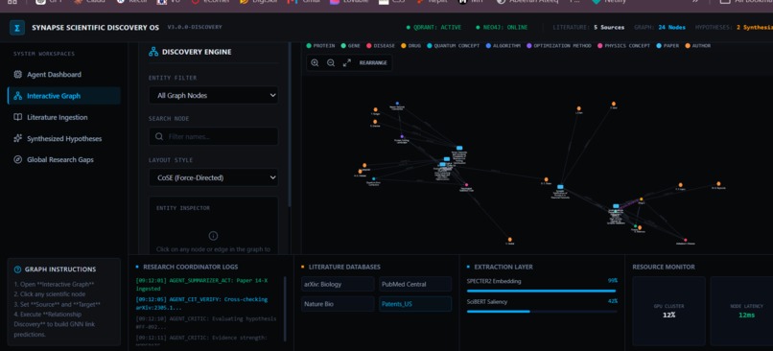Click the AGENT_SUMMARIZER_ACT log entry

(x=202, y=284)
